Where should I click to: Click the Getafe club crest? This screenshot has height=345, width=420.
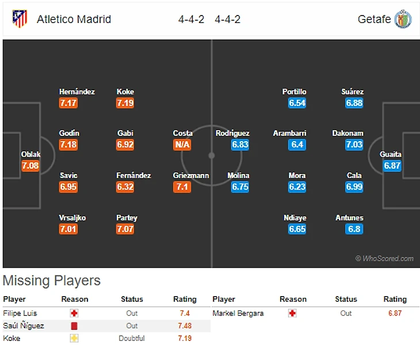click(x=403, y=19)
